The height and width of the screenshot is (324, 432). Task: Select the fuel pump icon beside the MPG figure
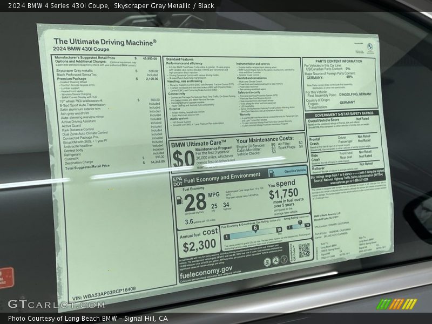[x=180, y=200]
